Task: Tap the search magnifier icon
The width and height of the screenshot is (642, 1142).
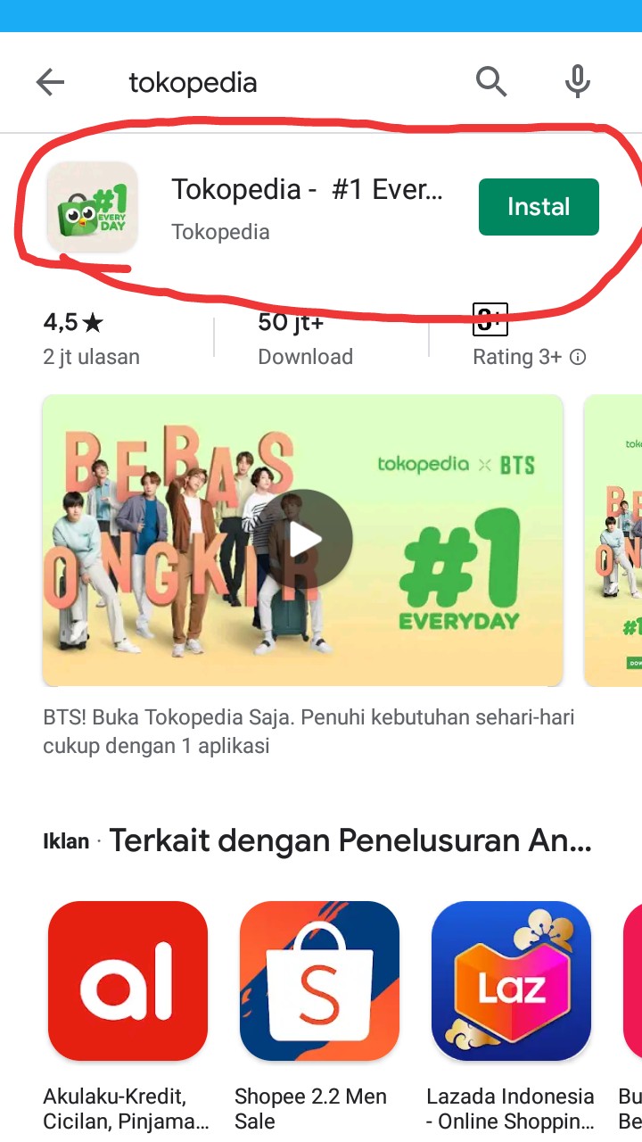Action: [x=491, y=82]
